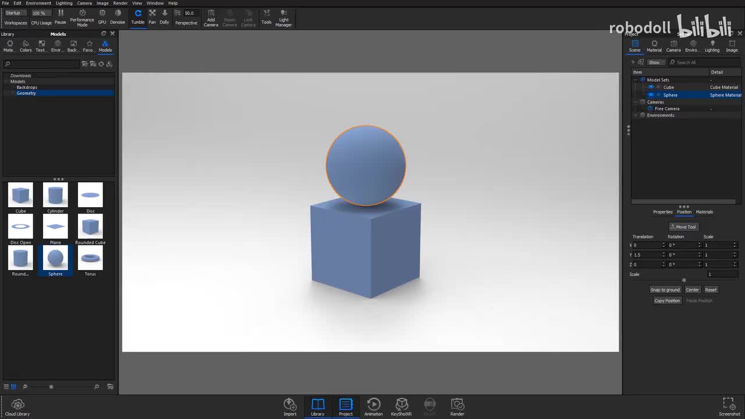This screenshot has width=745, height=419.
Task: Click the Search All field in Scene
Action: (x=706, y=62)
